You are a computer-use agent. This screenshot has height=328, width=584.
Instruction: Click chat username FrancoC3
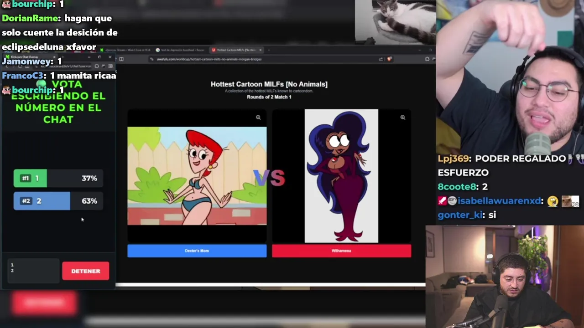point(23,76)
